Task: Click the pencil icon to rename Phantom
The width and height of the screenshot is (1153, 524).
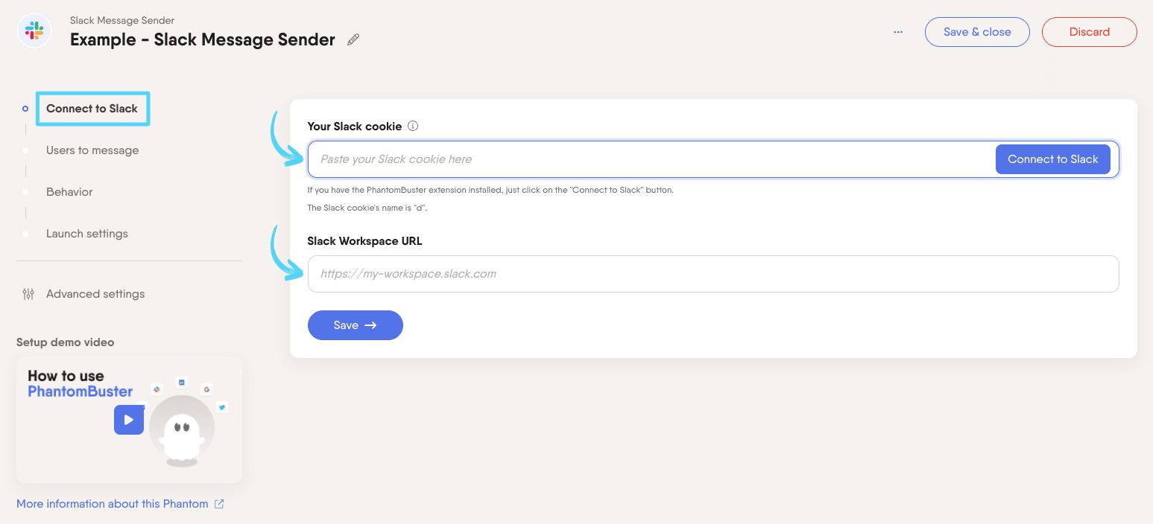Action: (353, 40)
